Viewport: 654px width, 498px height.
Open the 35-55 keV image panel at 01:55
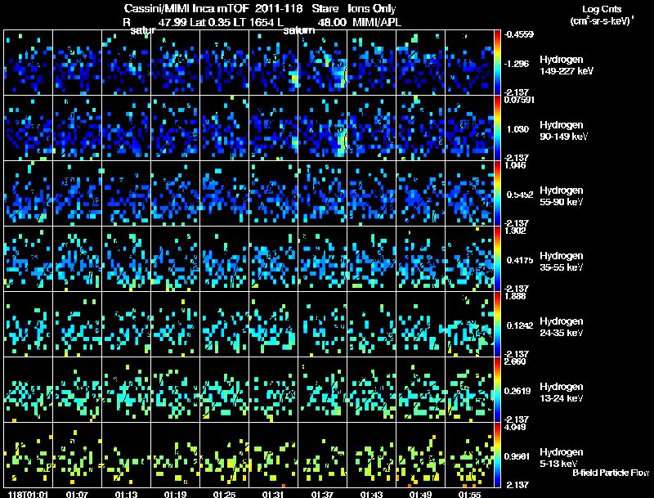[x=469, y=259]
